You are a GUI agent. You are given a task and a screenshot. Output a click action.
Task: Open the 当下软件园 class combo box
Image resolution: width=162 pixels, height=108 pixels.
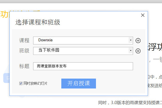click(83, 51)
